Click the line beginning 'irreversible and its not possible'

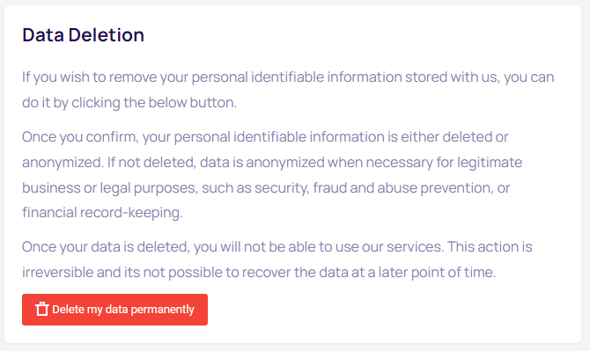[259, 273]
